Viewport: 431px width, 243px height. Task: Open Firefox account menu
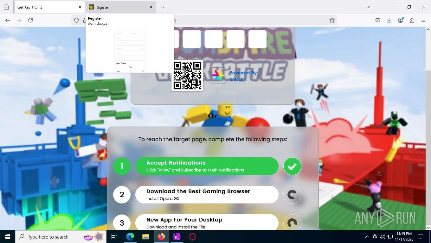[x=401, y=20]
